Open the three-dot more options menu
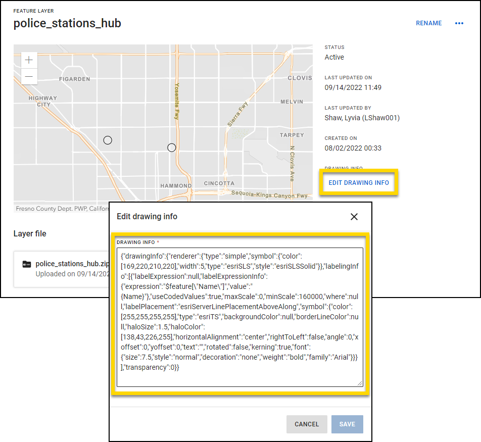 coord(459,23)
